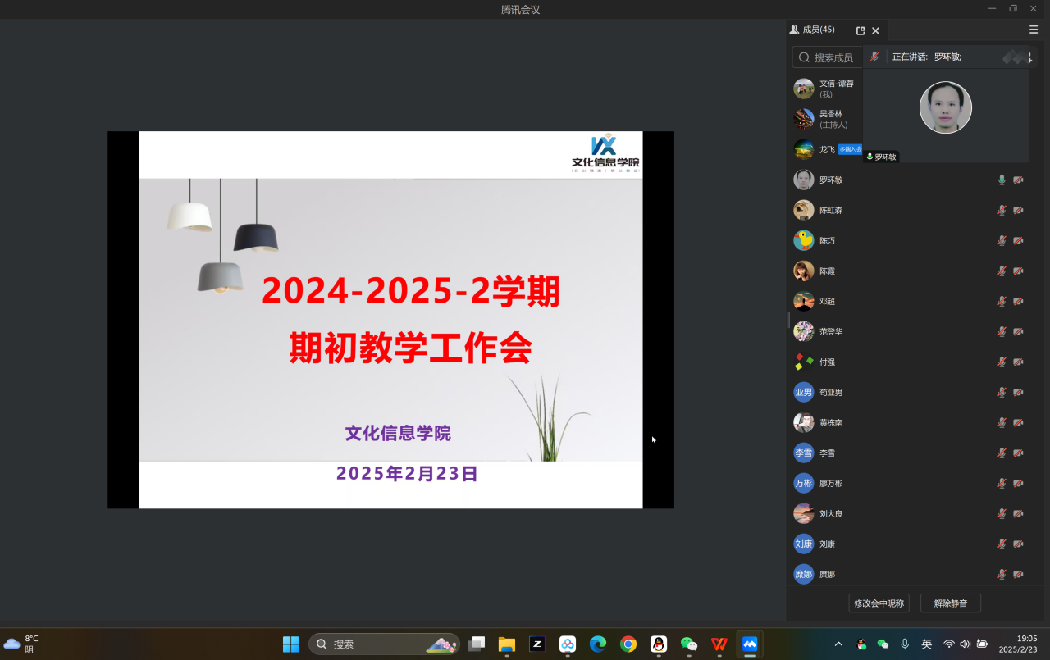
Task: Open WPS Office from the taskbar
Action: tap(719, 644)
